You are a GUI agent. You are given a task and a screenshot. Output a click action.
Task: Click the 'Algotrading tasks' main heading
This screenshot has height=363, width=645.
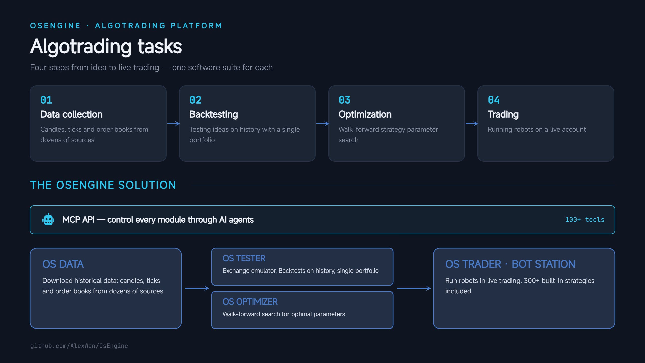[x=106, y=47]
